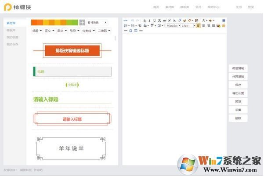264x176 pixels.
Task: Click the paste-as-plain-text icon
Action: [x=196, y=21]
